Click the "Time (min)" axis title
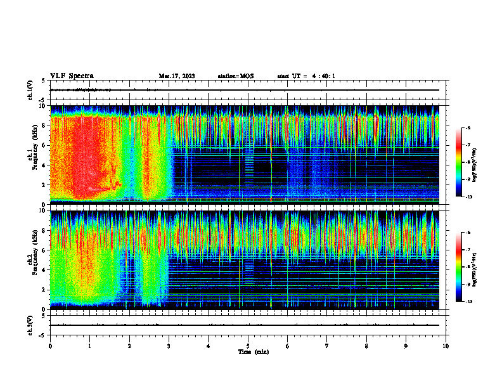 tap(254, 352)
